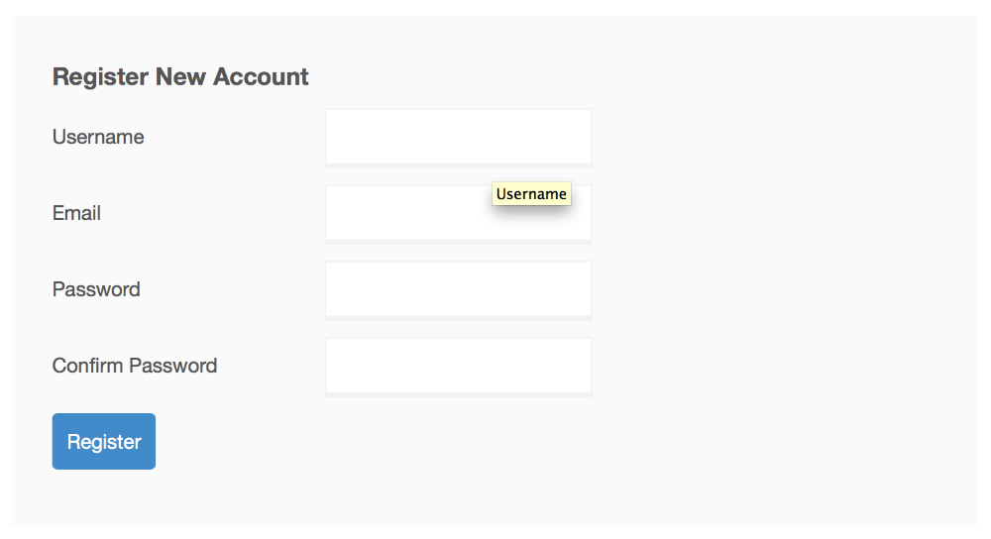Click the Username field label
The image size is (991, 539).
tap(98, 137)
